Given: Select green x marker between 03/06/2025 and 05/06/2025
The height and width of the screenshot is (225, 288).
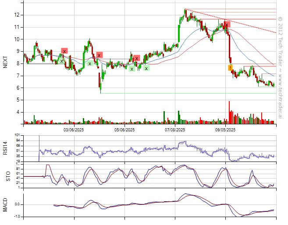Looking at the screenshot, I should click(x=90, y=63).
